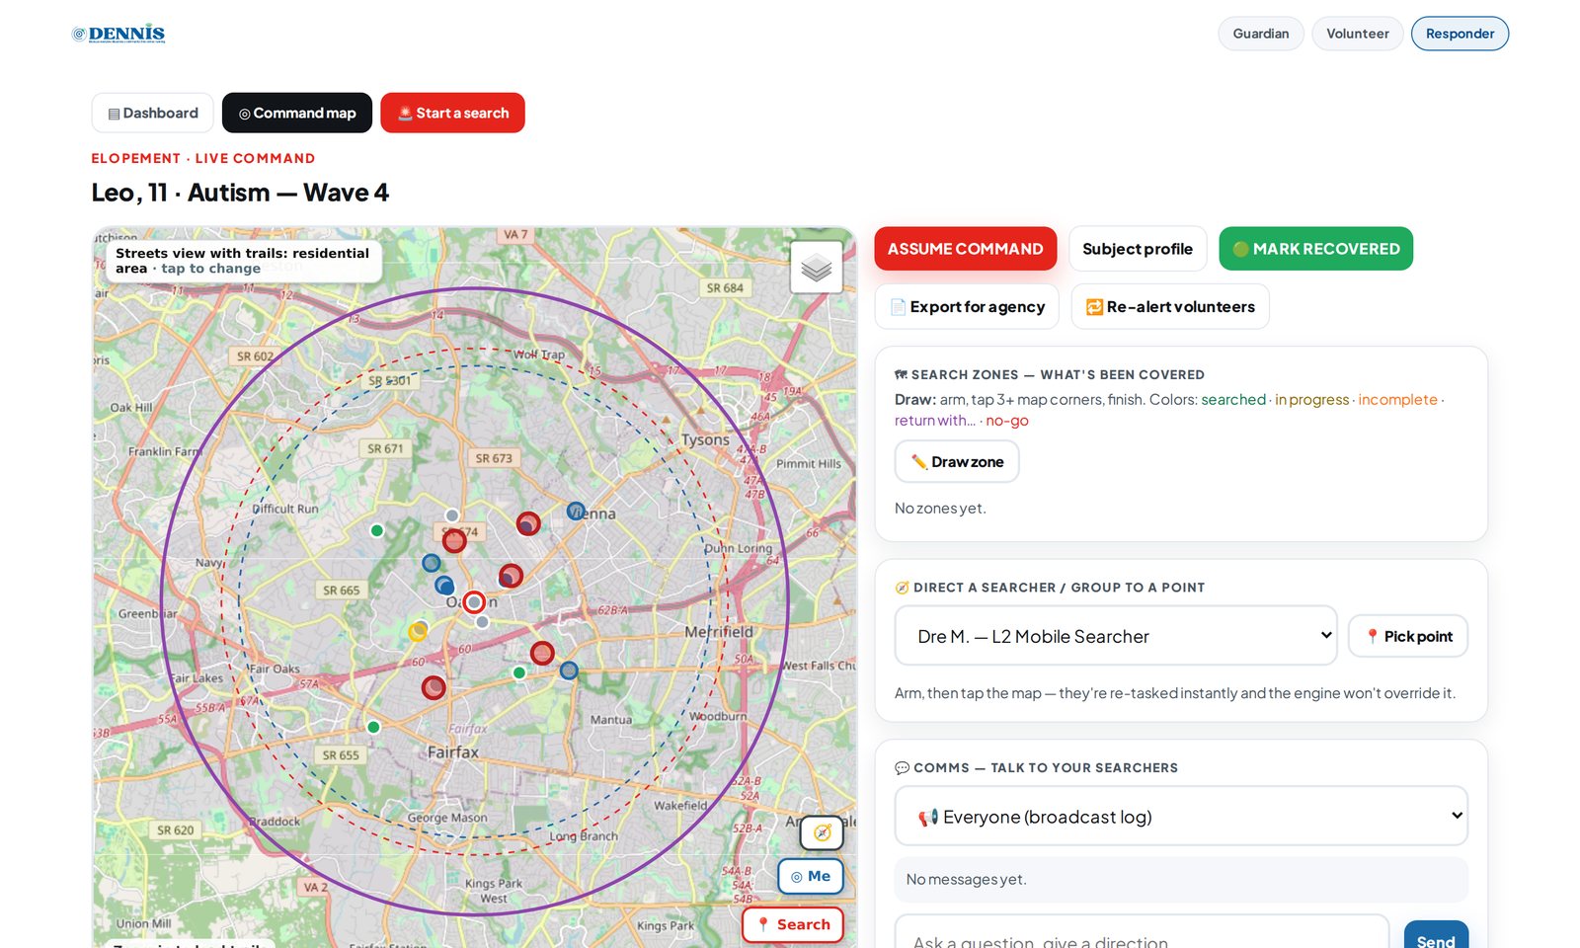Click green marker near Difficult Run
Image resolution: width=1580 pixels, height=948 pixels.
pyautogui.click(x=376, y=530)
